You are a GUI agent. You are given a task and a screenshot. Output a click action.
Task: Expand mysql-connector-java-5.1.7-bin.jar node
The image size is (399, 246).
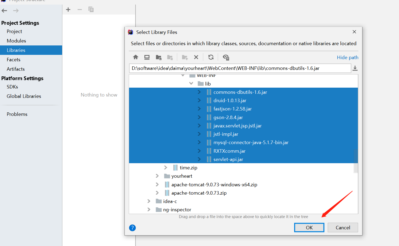coord(199,142)
